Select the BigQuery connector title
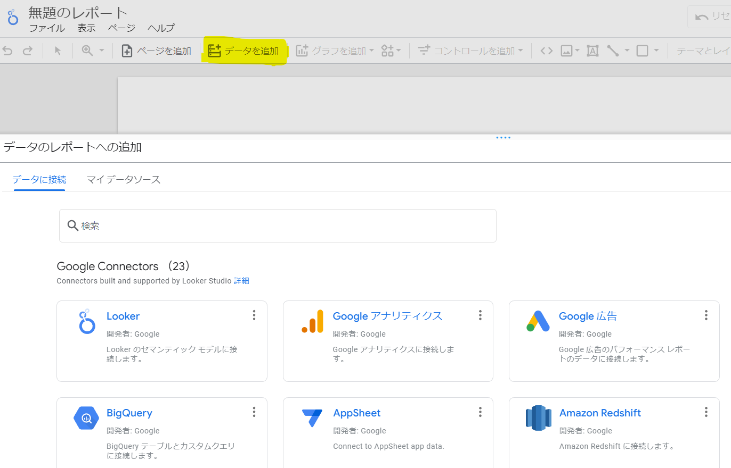Image resolution: width=731 pixels, height=468 pixels. tap(129, 413)
